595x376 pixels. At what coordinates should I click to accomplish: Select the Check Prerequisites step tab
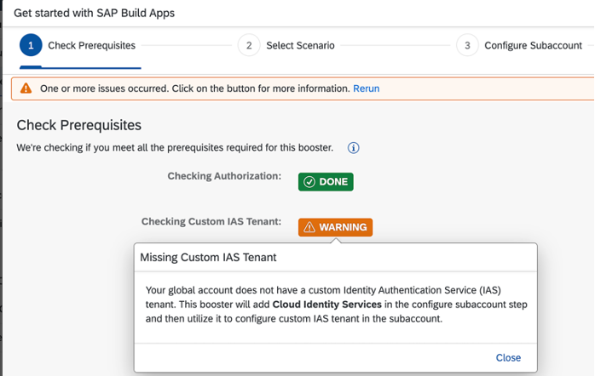[91, 46]
